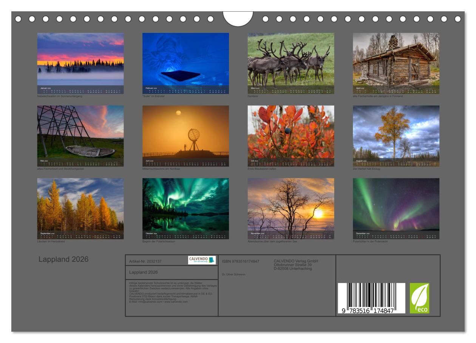Click the ISBN 9783516174847 text
Viewport: 476px width, 343px height.
click(x=241, y=261)
